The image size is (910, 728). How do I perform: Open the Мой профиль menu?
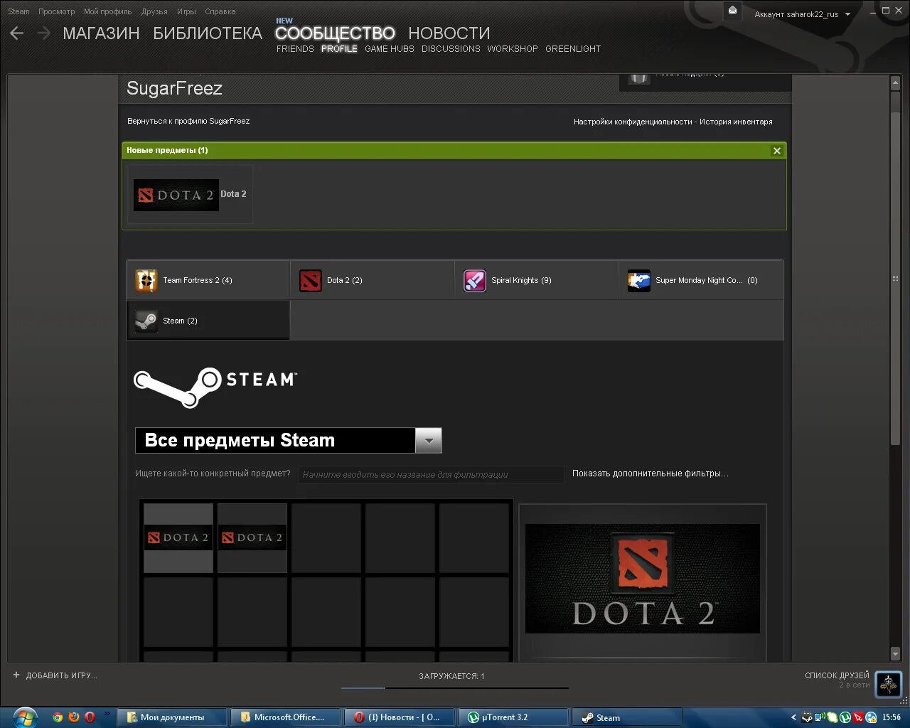[x=107, y=11]
